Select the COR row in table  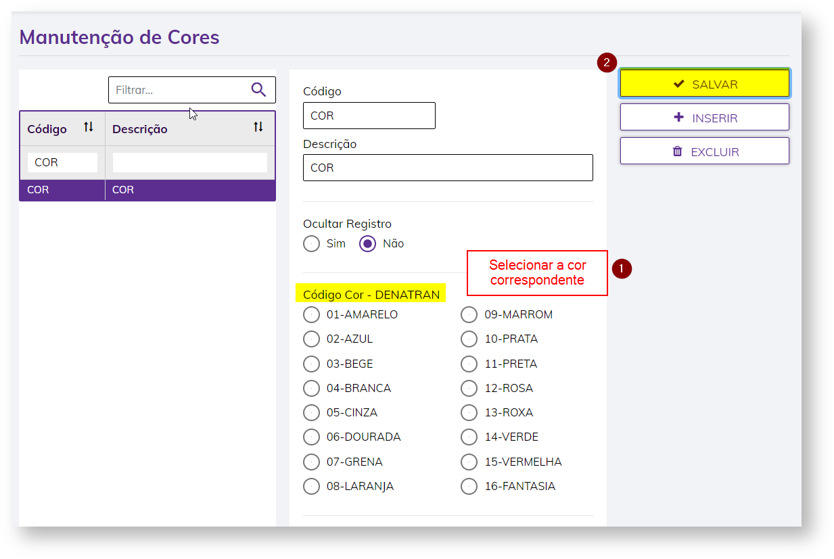147,190
